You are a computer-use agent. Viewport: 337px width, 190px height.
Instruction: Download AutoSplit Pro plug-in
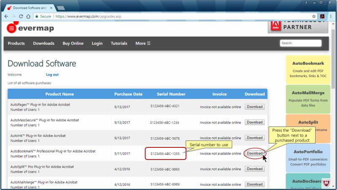point(255,168)
